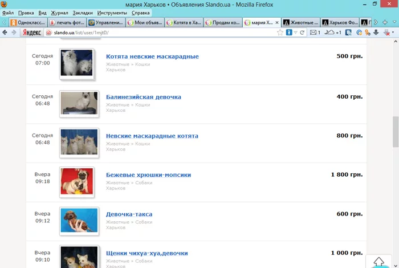Open the Журнал menu
399x268 pixels.
(59, 13)
